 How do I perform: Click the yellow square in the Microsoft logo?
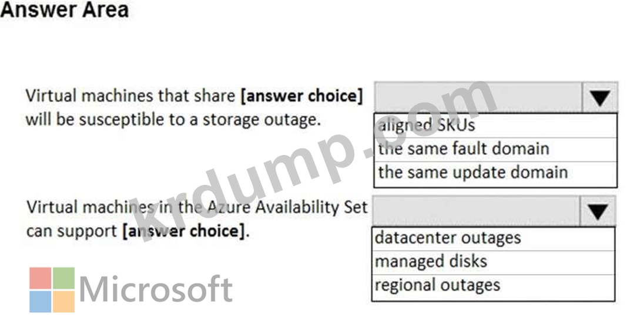coord(63,301)
